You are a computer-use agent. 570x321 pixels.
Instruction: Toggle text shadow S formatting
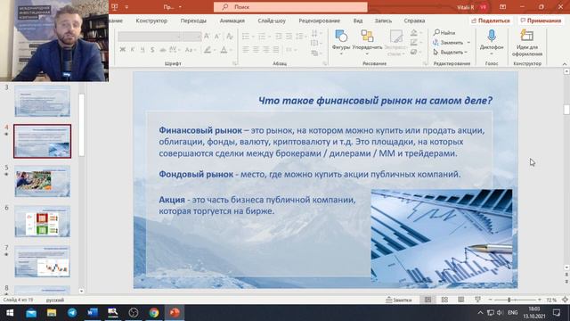tap(152, 50)
